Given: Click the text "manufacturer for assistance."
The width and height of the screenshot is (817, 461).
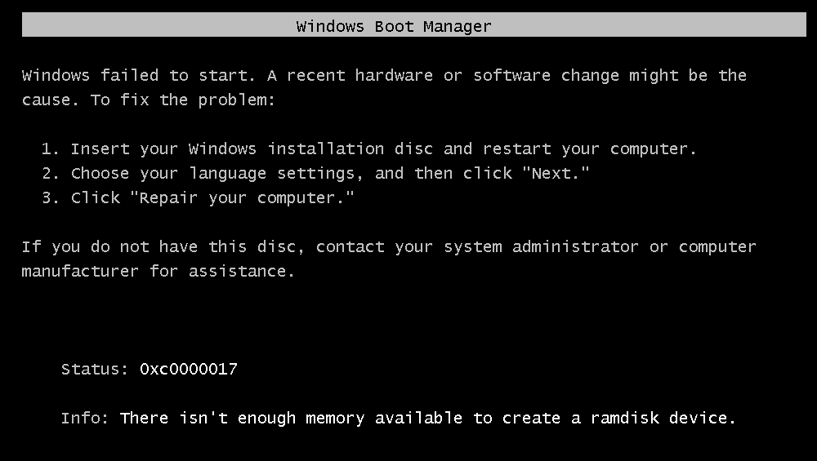Looking at the screenshot, I should coord(158,271).
